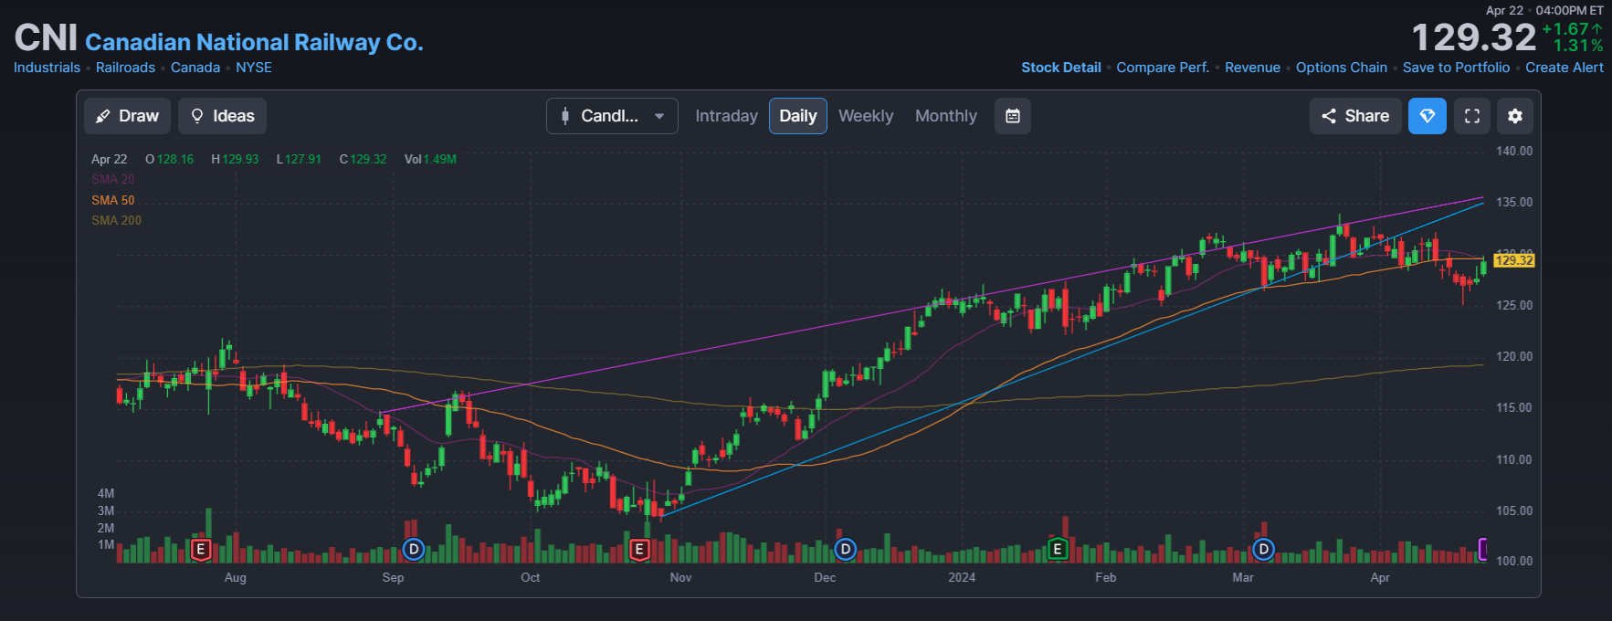
Task: Click the large 129.32 last price
Action: (x=1473, y=37)
